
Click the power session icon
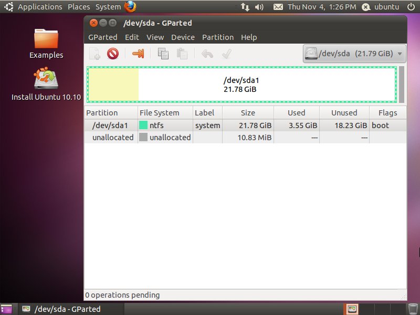(411, 7)
